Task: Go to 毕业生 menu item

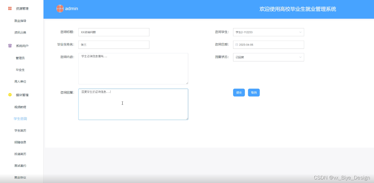Action: point(20,70)
